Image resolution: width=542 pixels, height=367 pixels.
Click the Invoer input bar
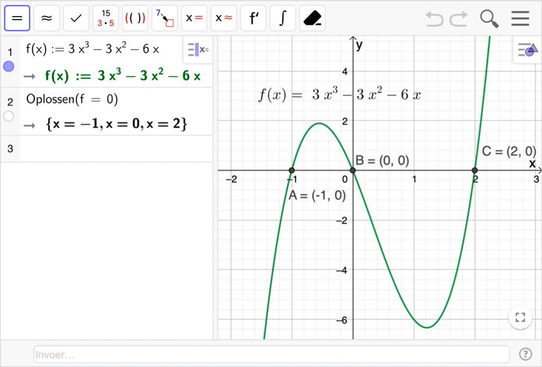click(x=271, y=354)
